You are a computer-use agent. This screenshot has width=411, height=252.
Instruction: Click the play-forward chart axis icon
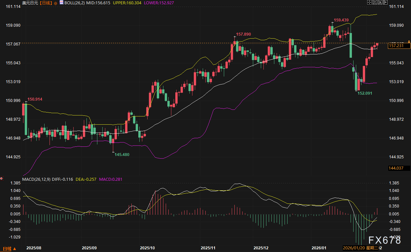pos(380,2)
